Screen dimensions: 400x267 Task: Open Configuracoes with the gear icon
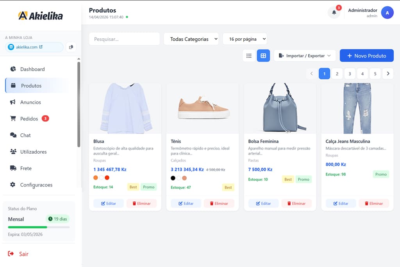13,185
